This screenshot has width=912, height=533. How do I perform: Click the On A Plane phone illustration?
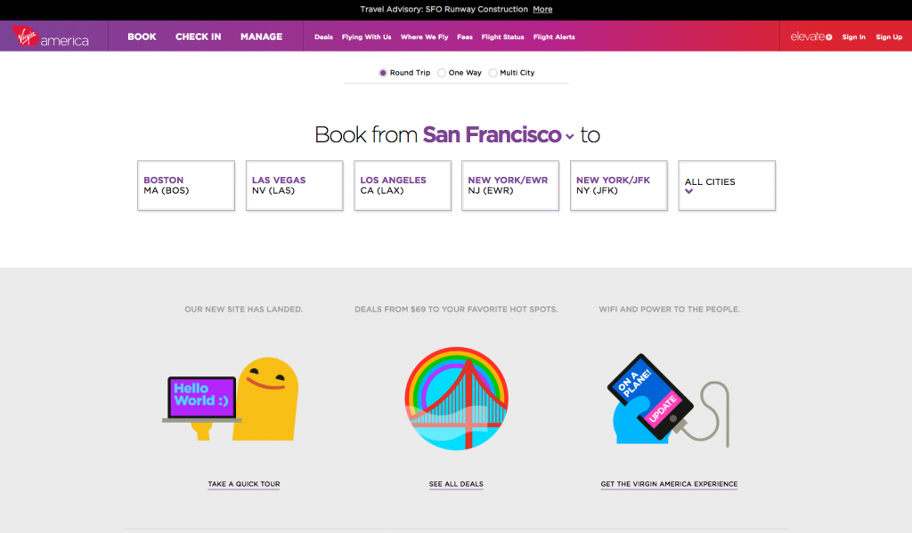668,400
